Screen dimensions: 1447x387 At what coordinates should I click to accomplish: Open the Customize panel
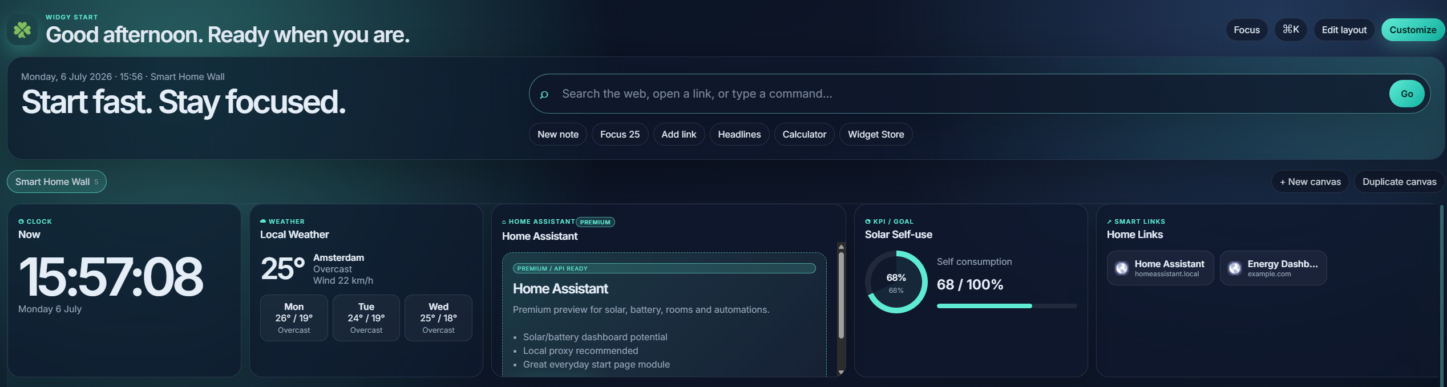pyautogui.click(x=1413, y=30)
